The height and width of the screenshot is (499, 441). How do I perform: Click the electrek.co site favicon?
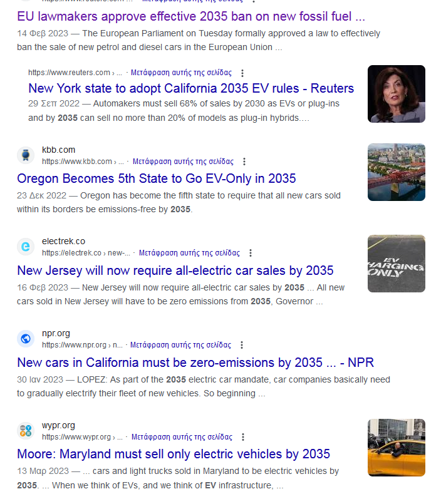click(26, 247)
